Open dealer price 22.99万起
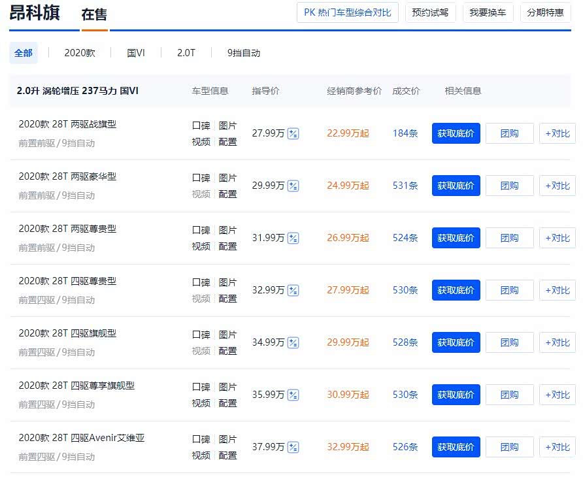This screenshot has height=477, width=583. point(348,133)
